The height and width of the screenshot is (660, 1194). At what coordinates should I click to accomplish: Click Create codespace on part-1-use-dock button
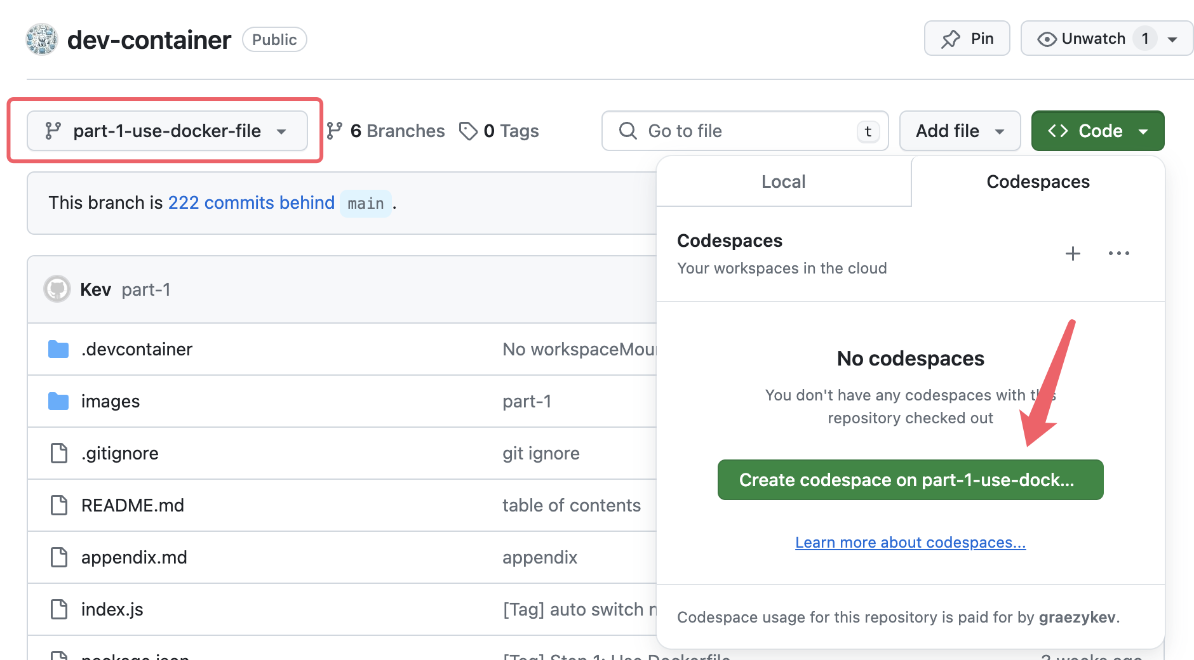pos(910,480)
